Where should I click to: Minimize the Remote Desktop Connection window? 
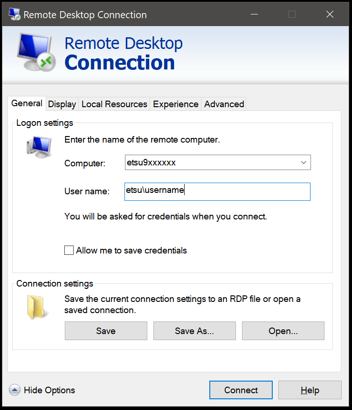pos(254,14)
